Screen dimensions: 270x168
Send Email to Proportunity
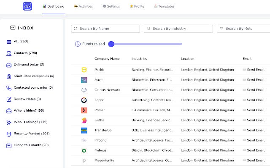coord(254,160)
